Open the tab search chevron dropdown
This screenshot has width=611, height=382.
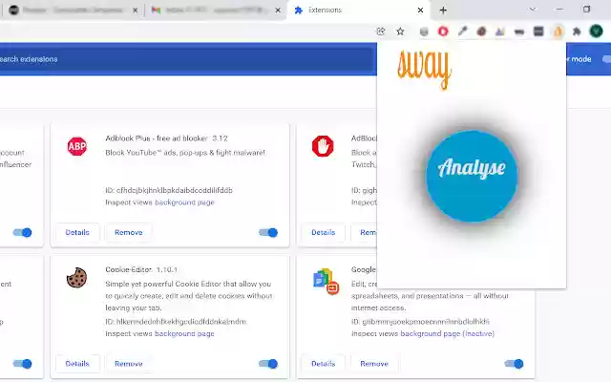[533, 10]
